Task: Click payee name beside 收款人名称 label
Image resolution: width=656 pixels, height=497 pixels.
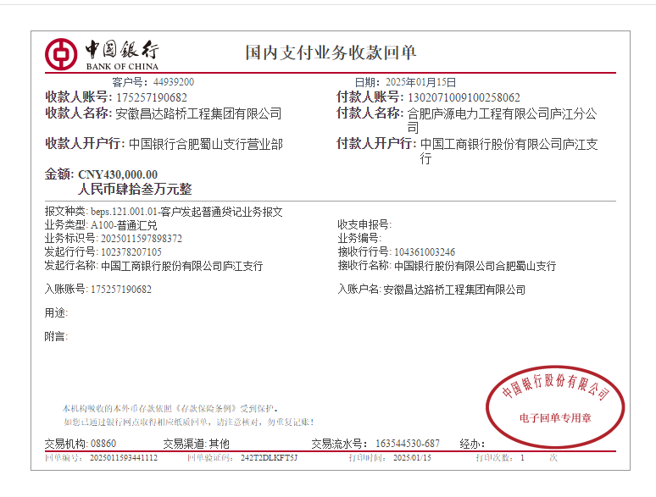Action: [x=198, y=113]
